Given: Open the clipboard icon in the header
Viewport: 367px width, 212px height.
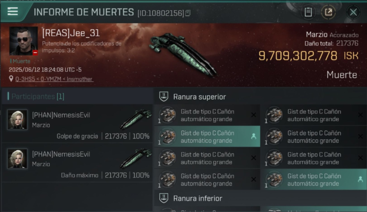Looking at the screenshot, I should click(x=308, y=12).
